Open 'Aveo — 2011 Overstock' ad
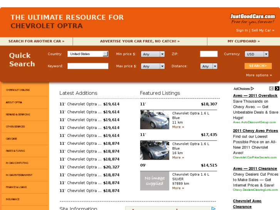 pyautogui.click(x=255, y=96)
